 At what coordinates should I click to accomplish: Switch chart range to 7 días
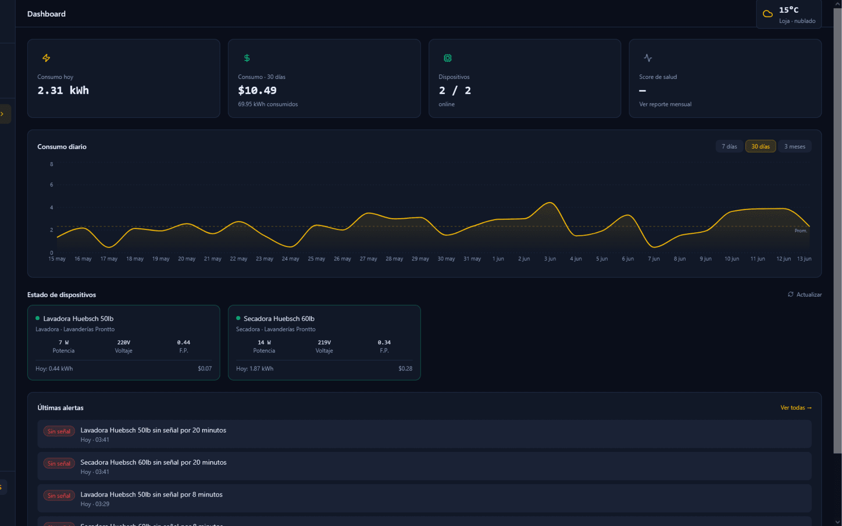coord(729,146)
